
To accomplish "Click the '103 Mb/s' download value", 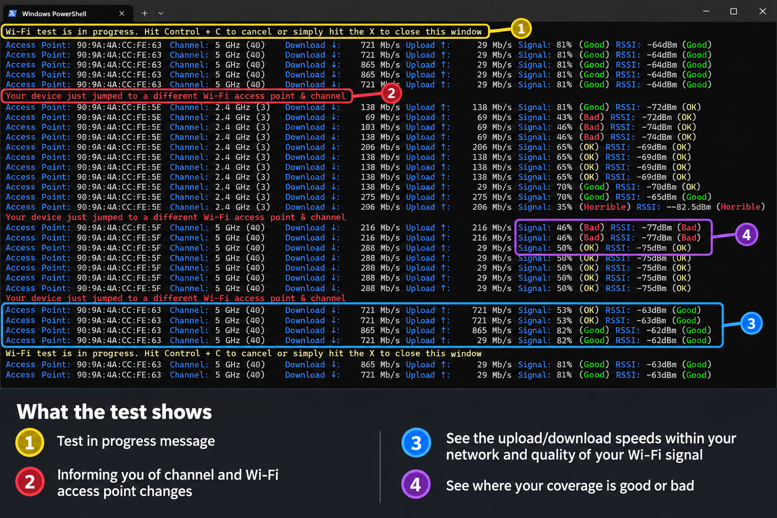I will (x=380, y=127).
